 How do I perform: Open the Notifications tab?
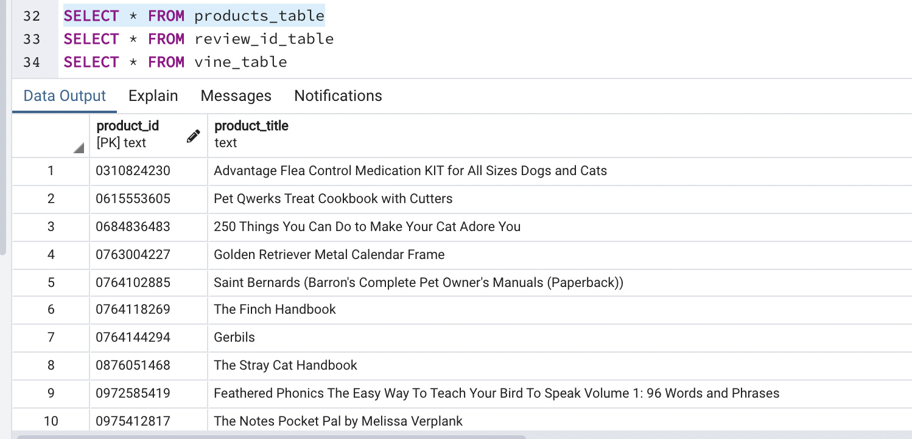click(x=338, y=96)
